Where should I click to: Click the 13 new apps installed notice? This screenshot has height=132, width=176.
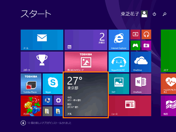49,123
